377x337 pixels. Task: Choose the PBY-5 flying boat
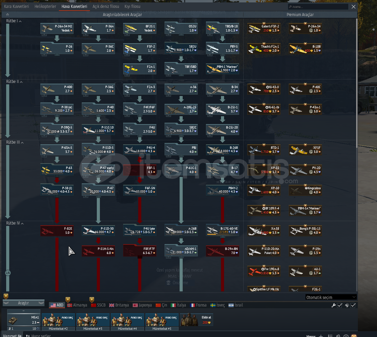222,49
